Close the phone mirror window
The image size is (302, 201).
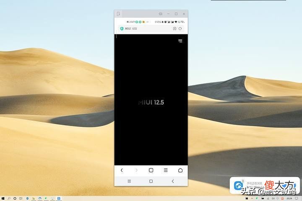point(184,14)
